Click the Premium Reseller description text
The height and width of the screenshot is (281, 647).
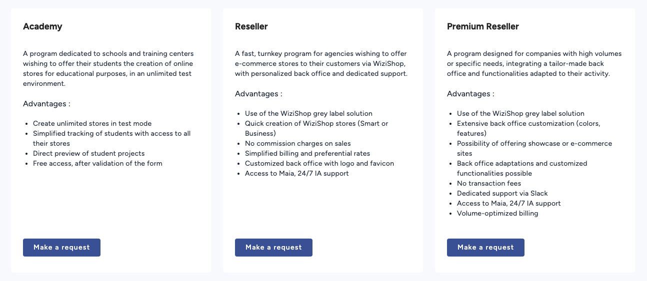coord(534,63)
